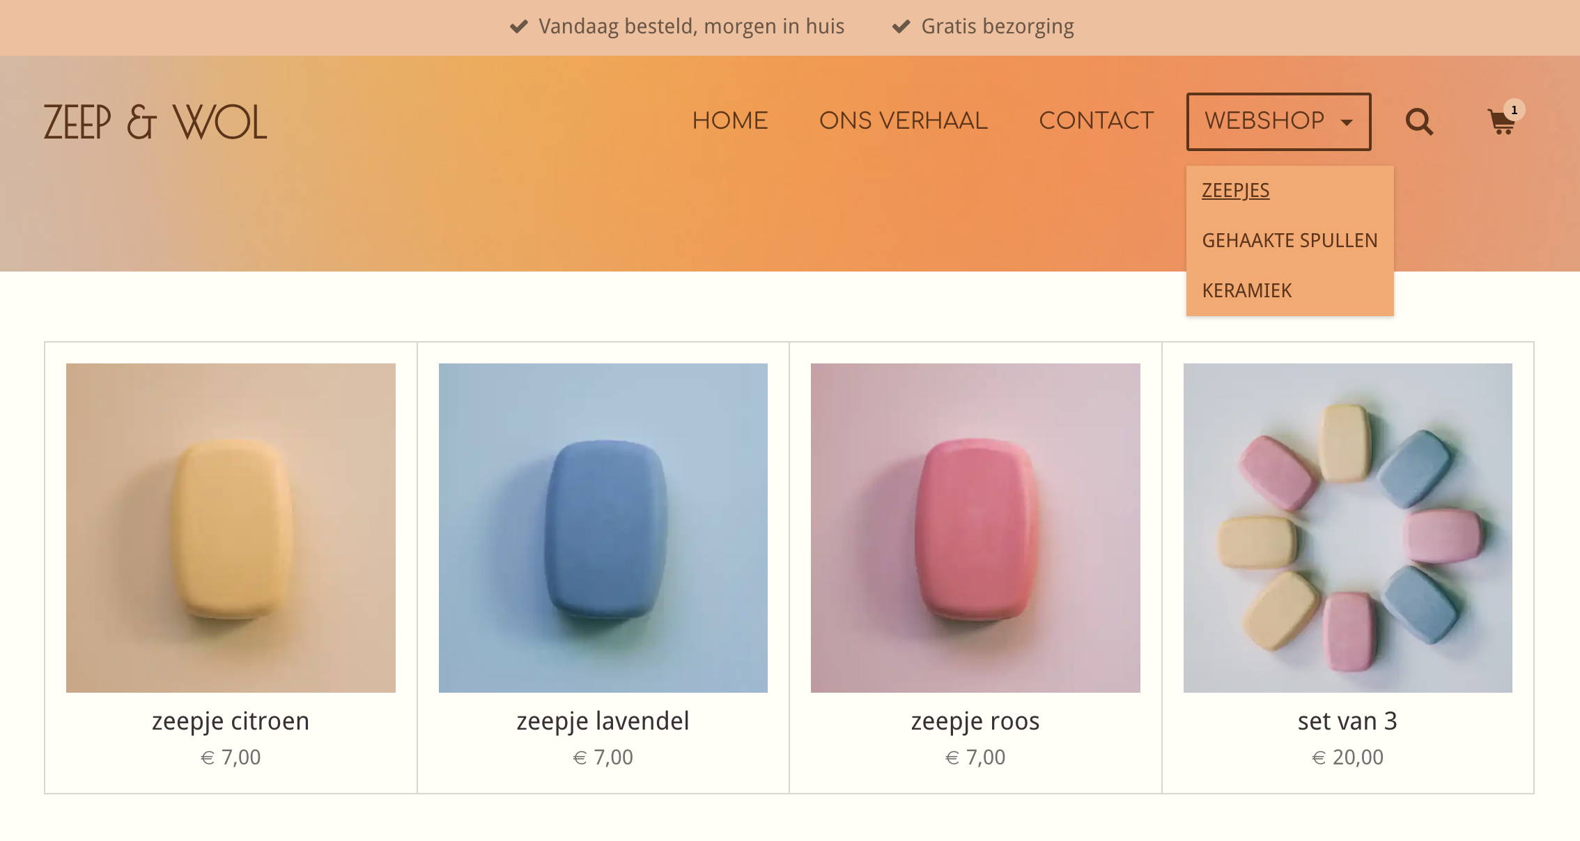
Task: Click the checkmark beside Vandaag besteld
Action: tap(518, 26)
